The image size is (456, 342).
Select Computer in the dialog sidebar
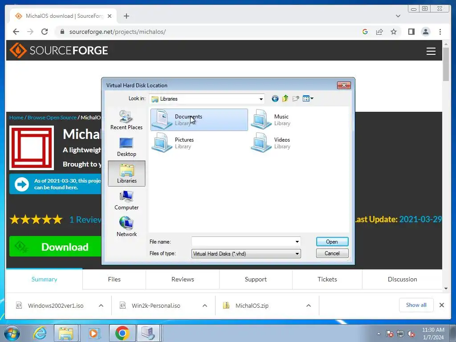point(126,200)
